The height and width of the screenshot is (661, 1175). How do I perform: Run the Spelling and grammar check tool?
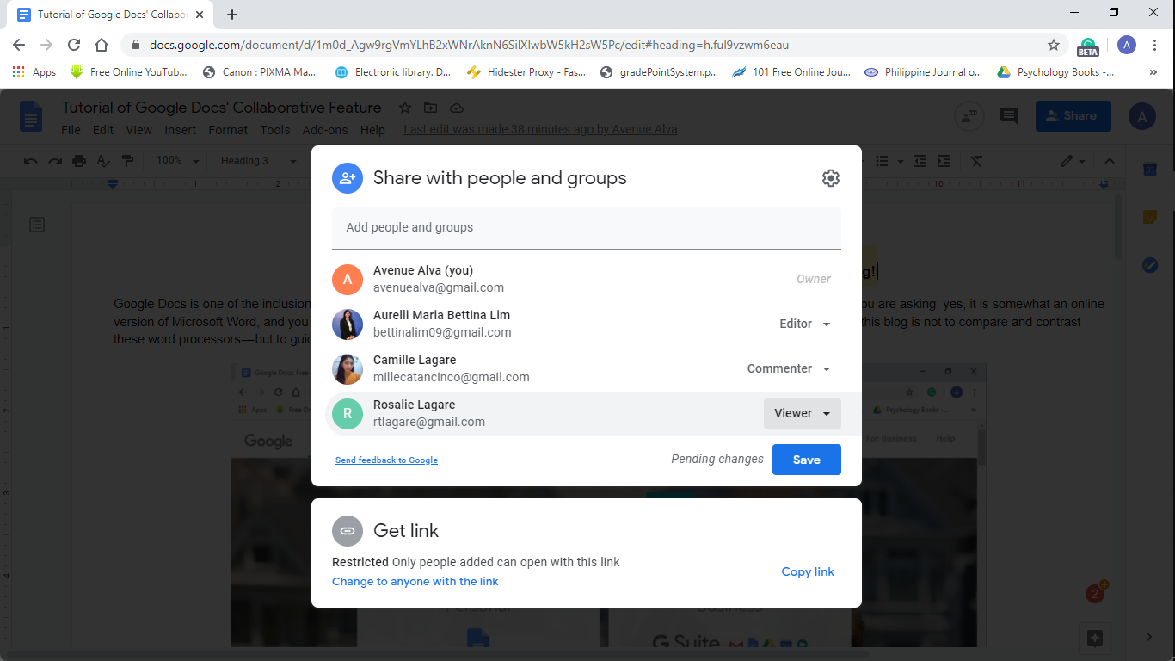[102, 160]
